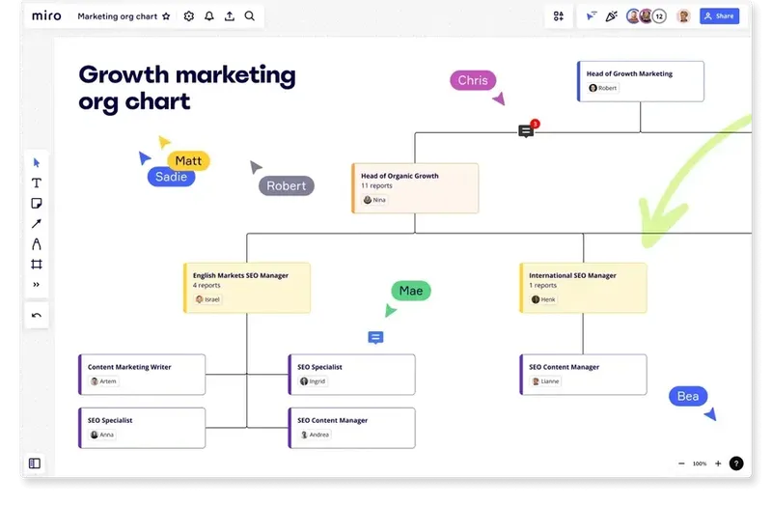This screenshot has width=772, height=507.
Task: Expand the collaborators count badge showing 12
Action: 659,16
